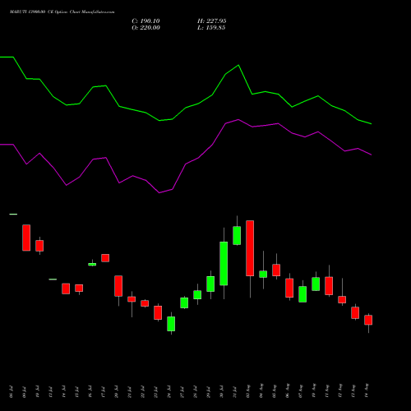Image resolution: width=411 pixels, height=411 pixels.
Task: Click the purple indicator line peak near 31 Jul
Action: pyautogui.click(x=238, y=120)
